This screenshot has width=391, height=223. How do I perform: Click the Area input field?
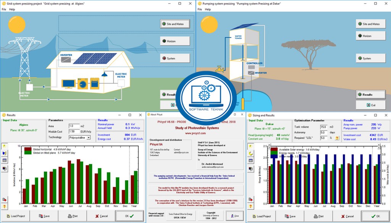pos(74,126)
